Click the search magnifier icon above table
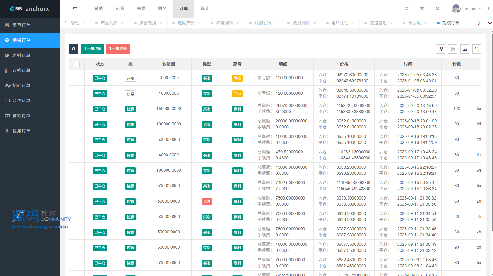Screen dimensions: 493x276 (x=477, y=49)
